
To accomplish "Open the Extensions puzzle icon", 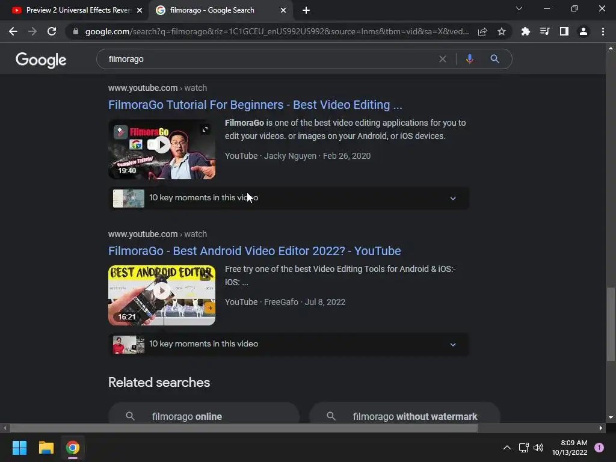I will click(x=525, y=31).
